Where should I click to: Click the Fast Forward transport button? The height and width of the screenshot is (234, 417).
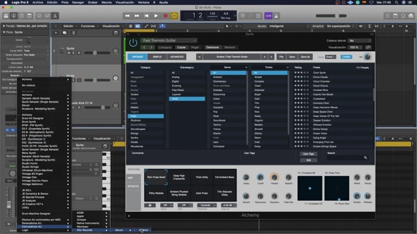click(137, 16)
